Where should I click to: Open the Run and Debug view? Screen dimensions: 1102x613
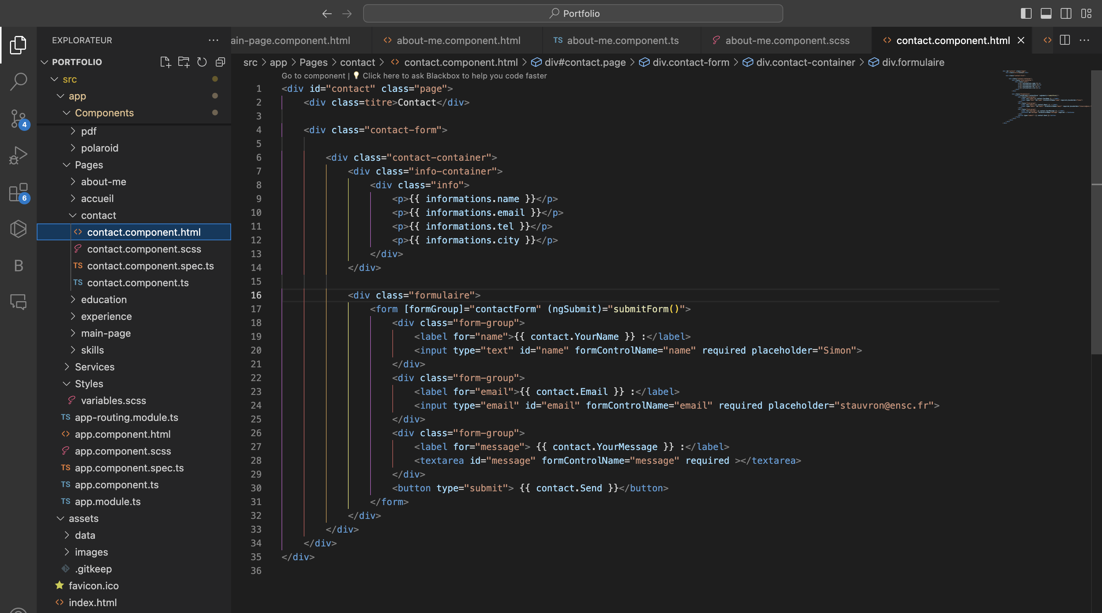[x=18, y=155]
